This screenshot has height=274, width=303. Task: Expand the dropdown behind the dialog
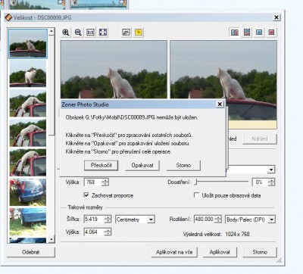pyautogui.click(x=271, y=170)
